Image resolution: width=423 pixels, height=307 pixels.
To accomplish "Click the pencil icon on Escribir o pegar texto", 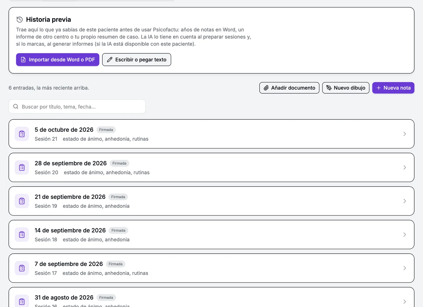I will point(110,60).
